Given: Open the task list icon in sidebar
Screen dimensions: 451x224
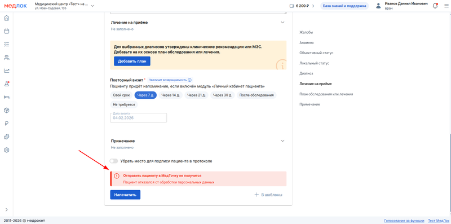Looking at the screenshot, I should coord(7,45).
